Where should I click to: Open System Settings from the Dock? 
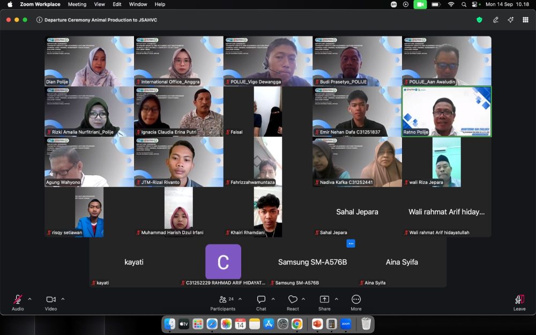[x=282, y=323]
